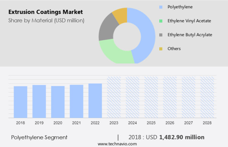228x147 pixels.
Task: Select the Others legend label
Action: (x=174, y=49)
